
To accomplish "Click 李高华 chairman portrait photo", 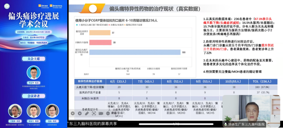I will pos(34,73).
